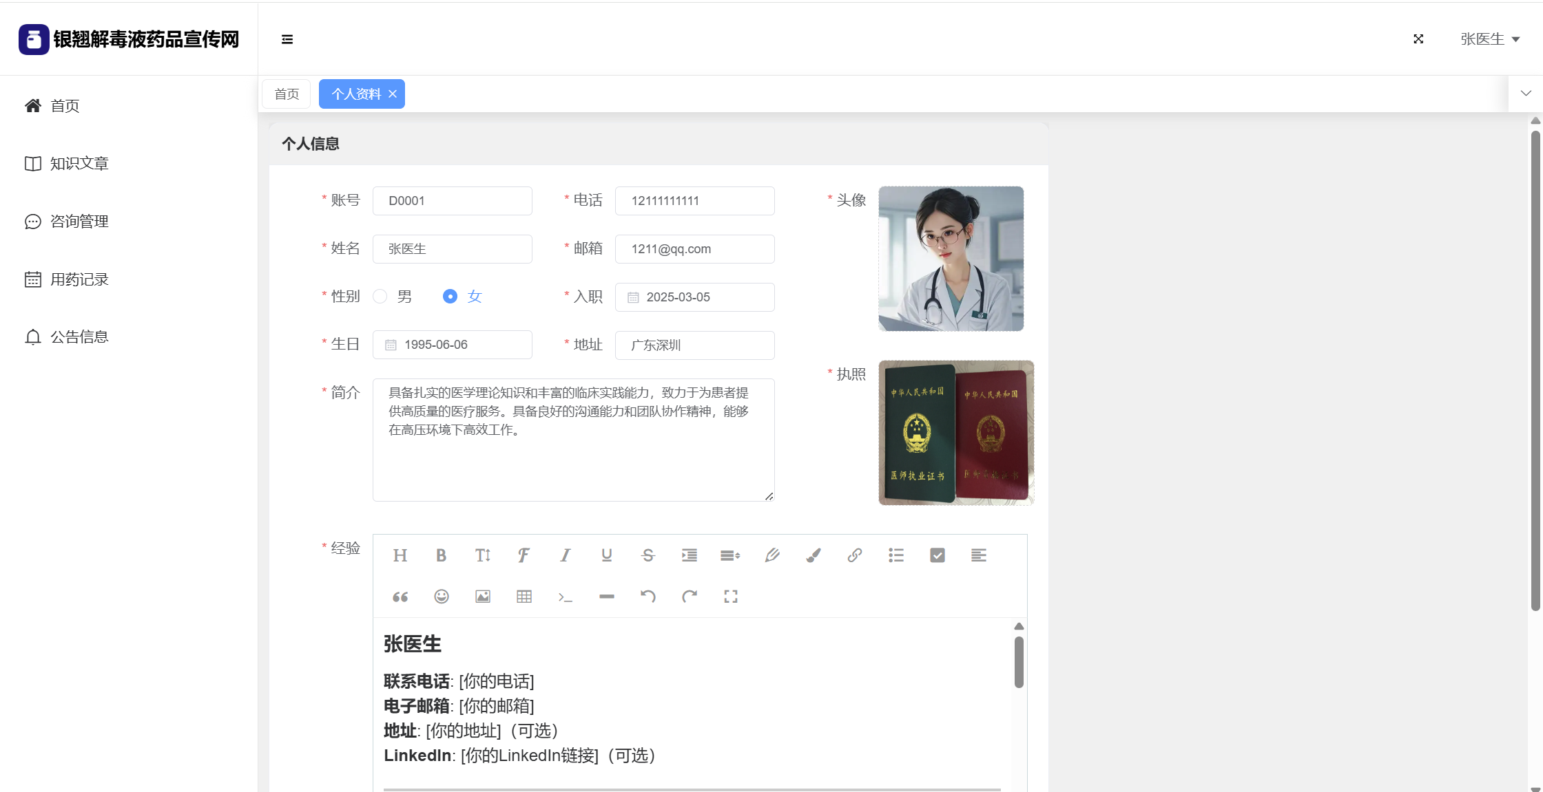Insert a hyperlink using link icon
The image size is (1543, 792).
click(x=854, y=555)
